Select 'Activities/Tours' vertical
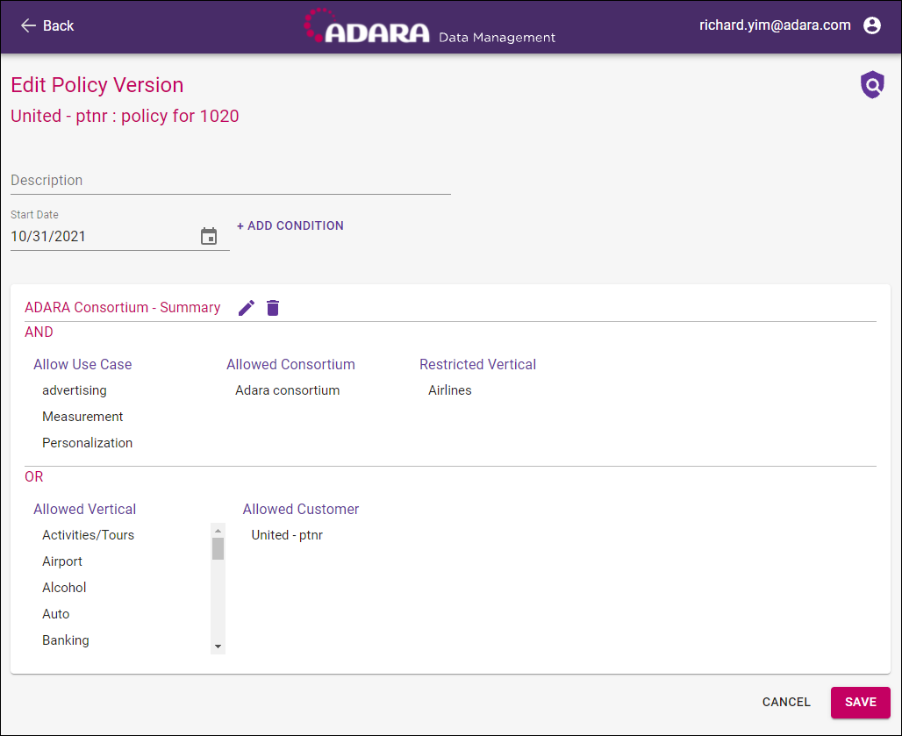 (88, 535)
